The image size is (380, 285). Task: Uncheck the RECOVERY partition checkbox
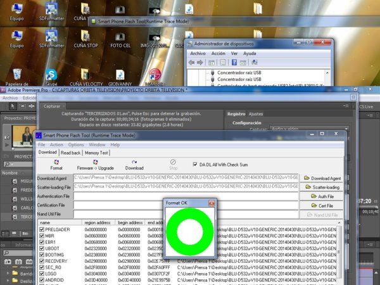pos(42,261)
